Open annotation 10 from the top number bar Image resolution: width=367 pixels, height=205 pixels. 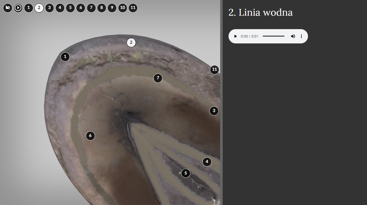pyautogui.click(x=123, y=8)
